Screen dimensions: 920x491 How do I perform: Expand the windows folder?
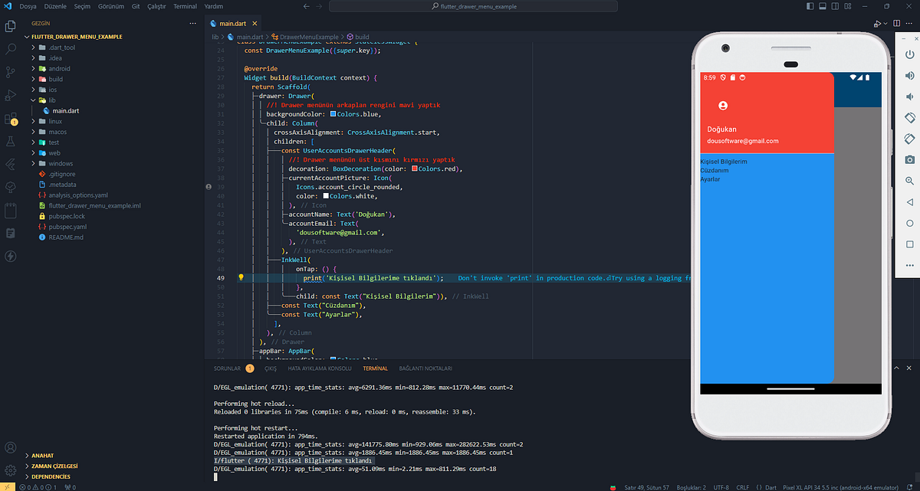pos(61,163)
